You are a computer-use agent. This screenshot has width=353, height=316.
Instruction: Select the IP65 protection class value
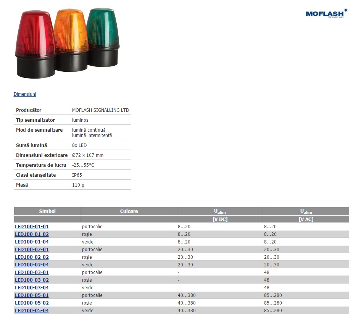(x=77, y=175)
